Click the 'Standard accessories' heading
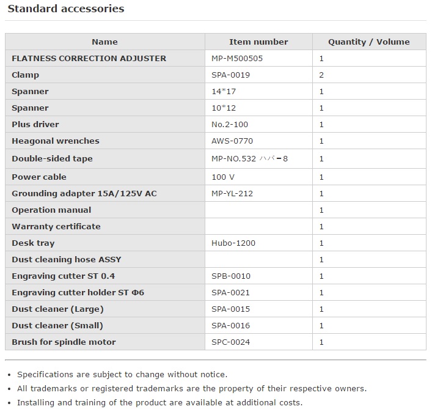432x409 pixels. point(65,9)
